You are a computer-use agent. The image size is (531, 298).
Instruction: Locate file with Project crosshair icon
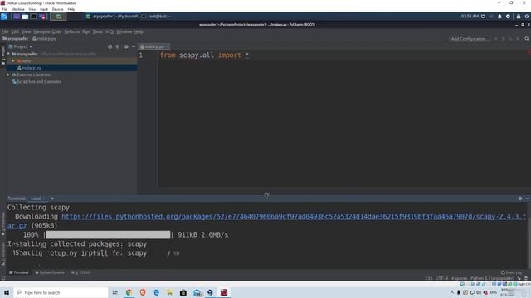tap(110, 46)
